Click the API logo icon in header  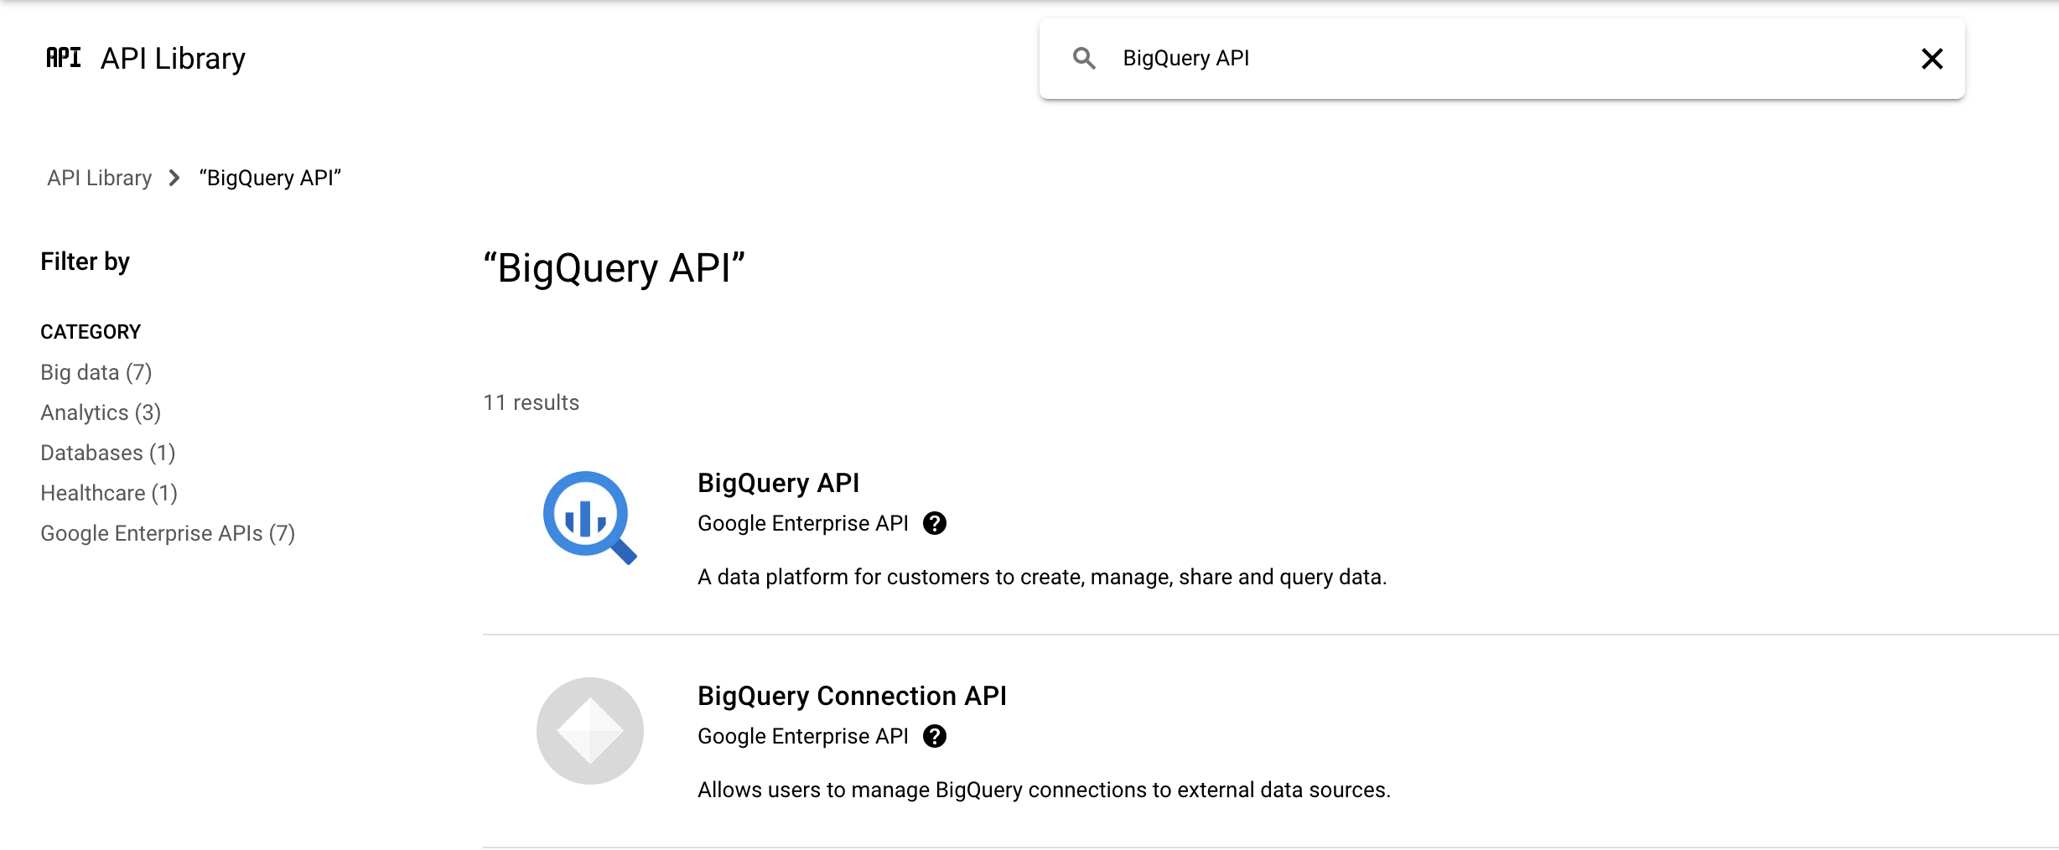[x=64, y=58]
